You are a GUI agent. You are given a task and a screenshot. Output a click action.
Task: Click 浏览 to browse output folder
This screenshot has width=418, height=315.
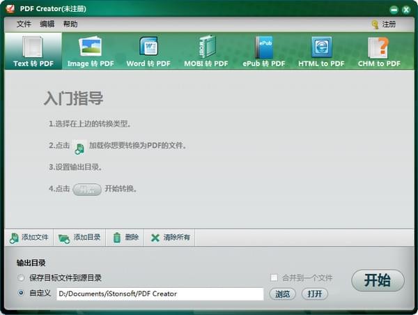(282, 294)
